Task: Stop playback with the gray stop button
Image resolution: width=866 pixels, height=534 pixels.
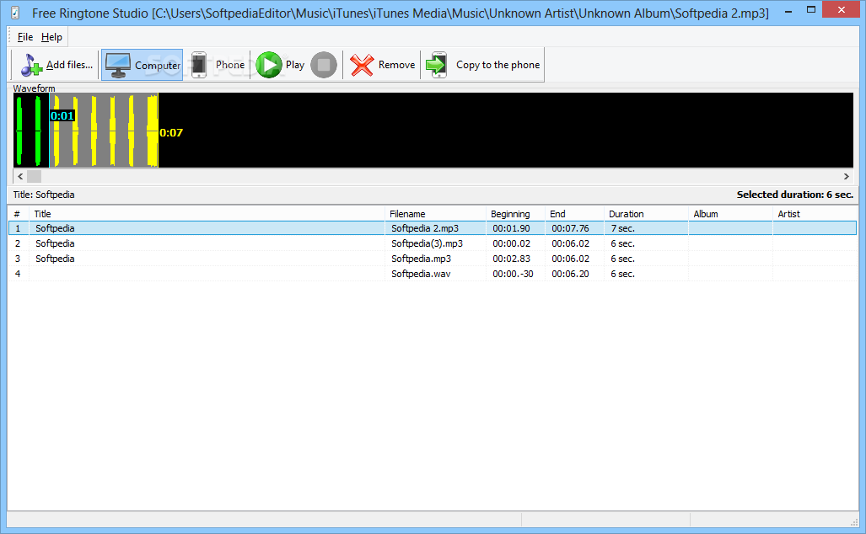Action: [324, 65]
